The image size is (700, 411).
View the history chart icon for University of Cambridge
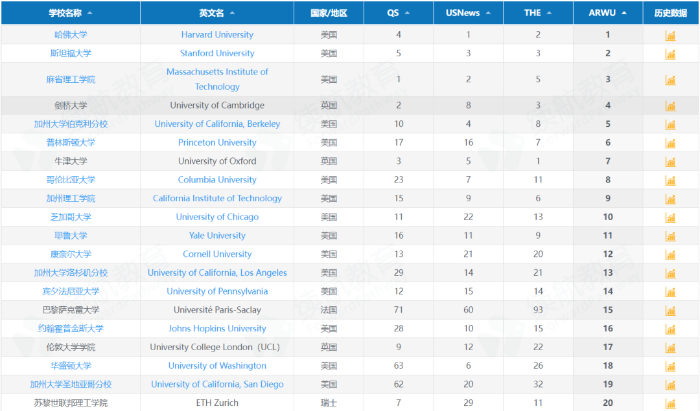pos(671,106)
